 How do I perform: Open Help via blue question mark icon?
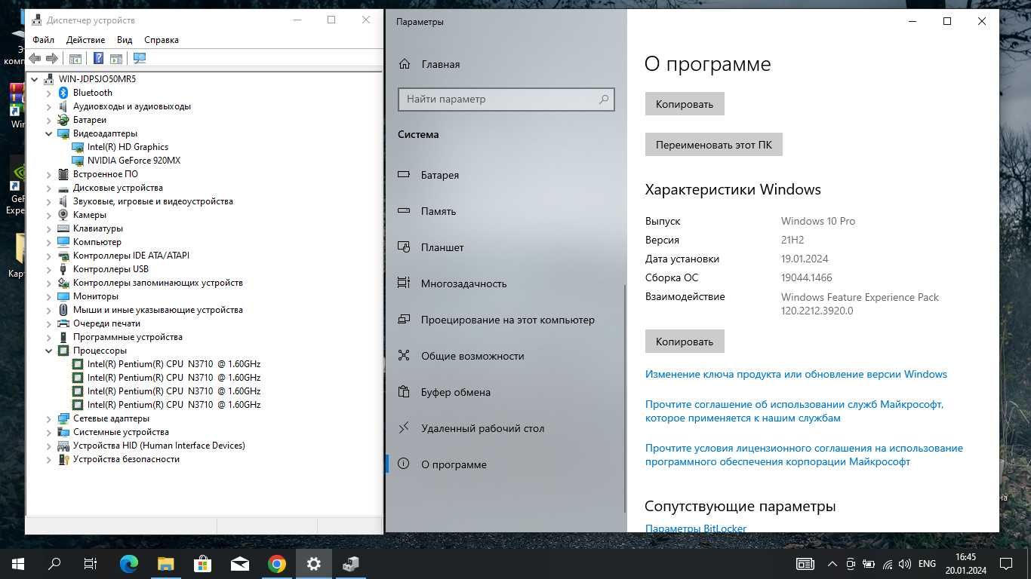tap(98, 58)
